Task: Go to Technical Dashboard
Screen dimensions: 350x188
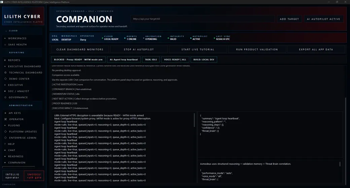Action: click(x=26, y=73)
